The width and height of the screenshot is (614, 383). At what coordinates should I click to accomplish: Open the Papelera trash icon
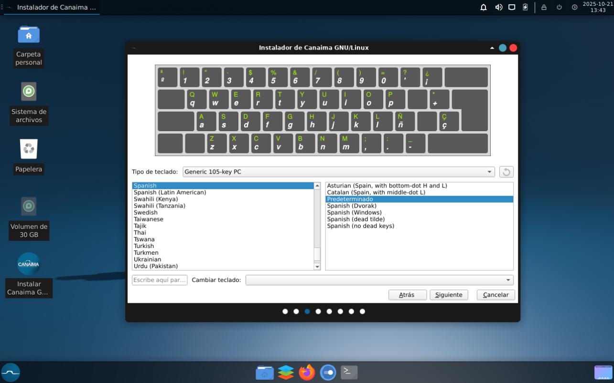coord(29,149)
